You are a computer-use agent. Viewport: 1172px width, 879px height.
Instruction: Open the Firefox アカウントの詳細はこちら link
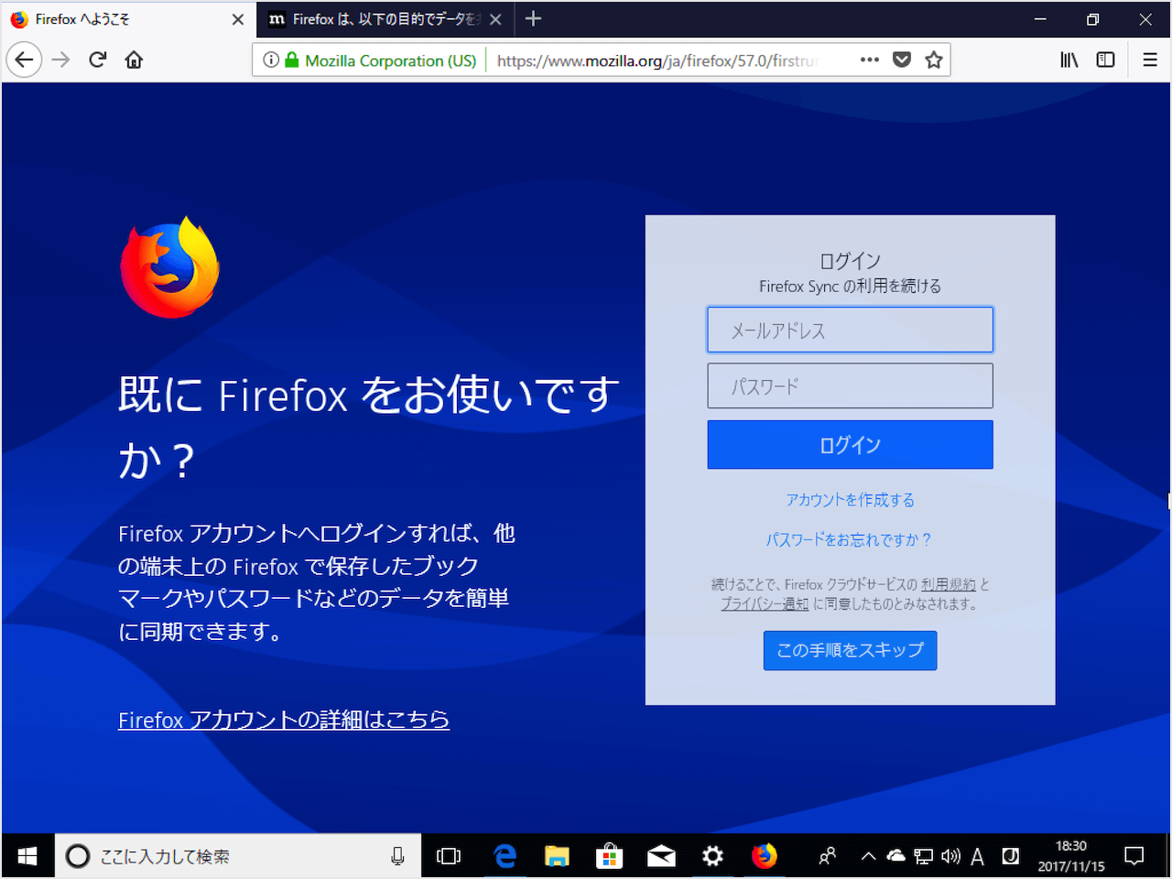click(284, 720)
